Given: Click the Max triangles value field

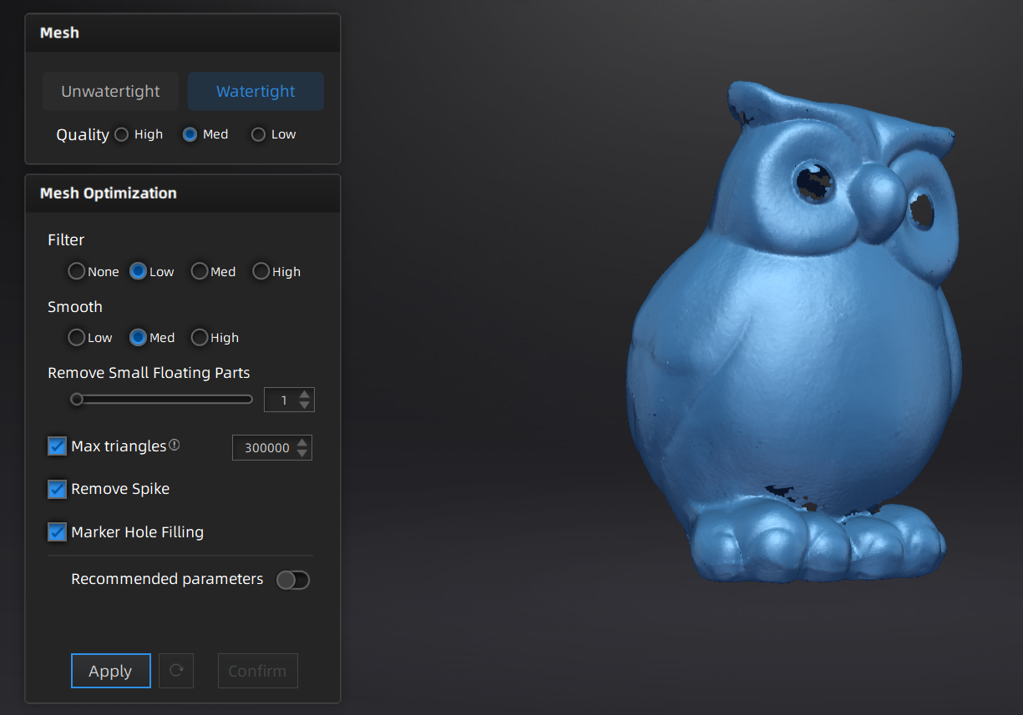Looking at the screenshot, I should point(264,448).
